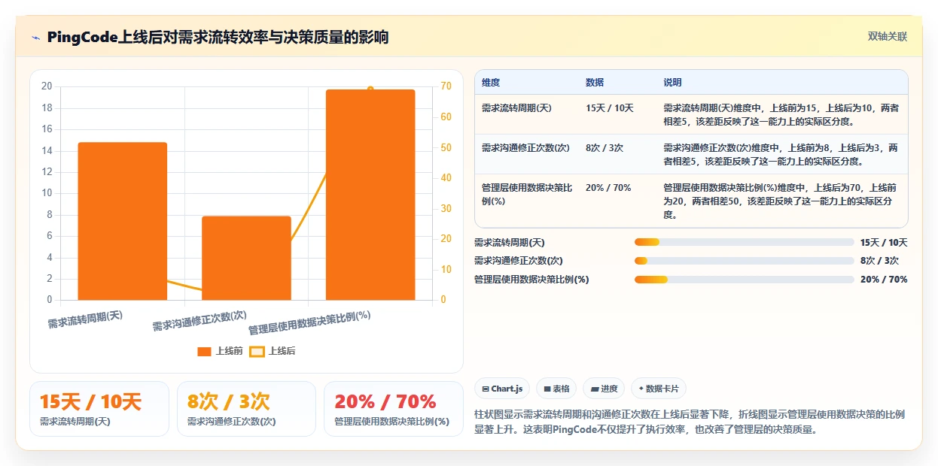Click the 管理层使用数据决策比例(%) progress bar
The width and height of the screenshot is (938, 466).
(x=745, y=280)
